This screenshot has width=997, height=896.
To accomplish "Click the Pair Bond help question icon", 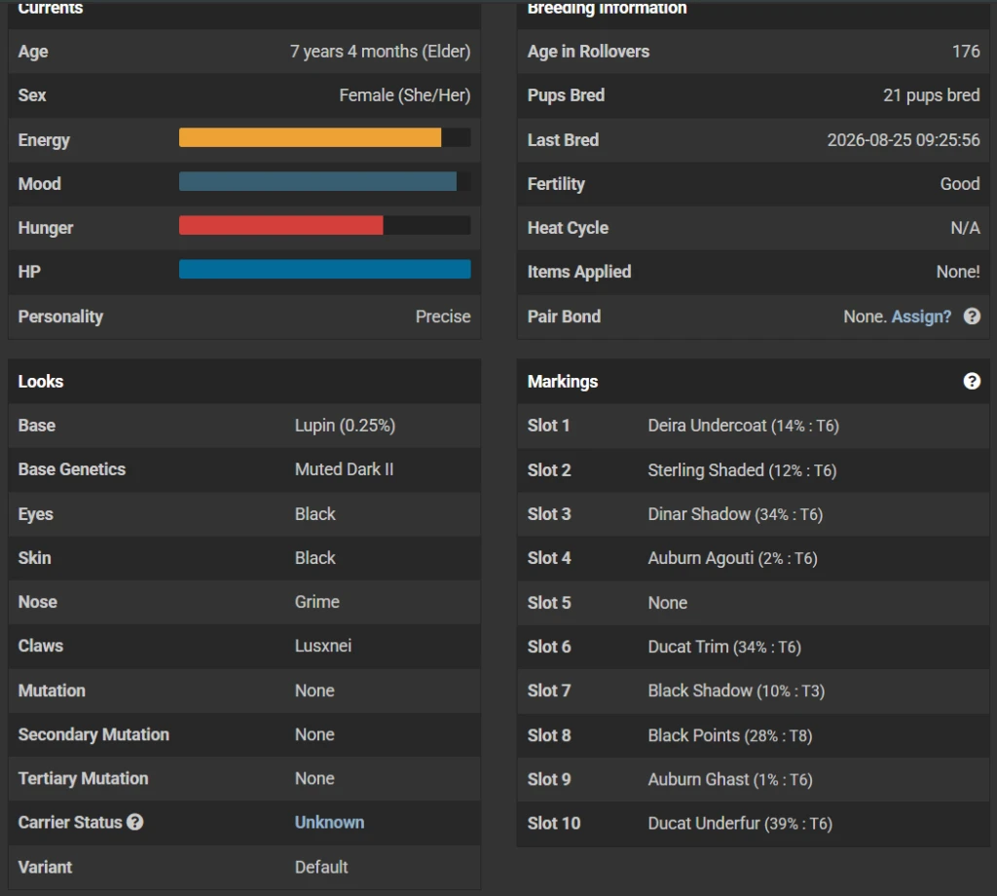I will point(972,317).
